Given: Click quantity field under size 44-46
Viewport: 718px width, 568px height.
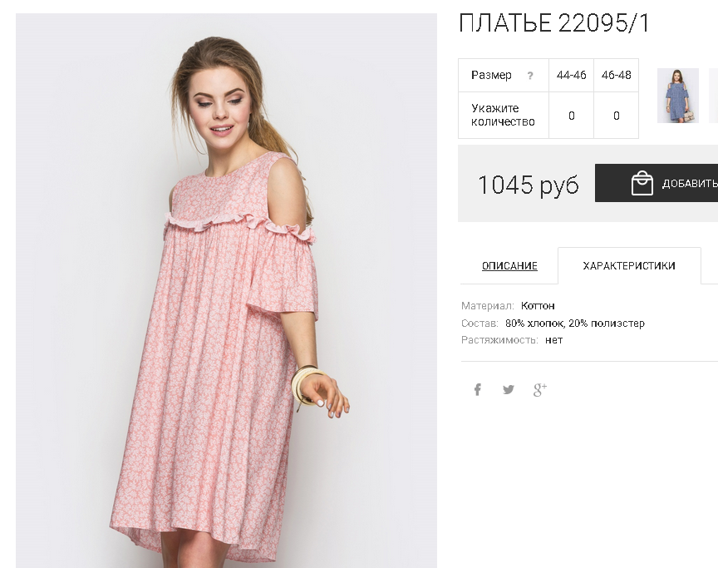Looking at the screenshot, I should (572, 116).
